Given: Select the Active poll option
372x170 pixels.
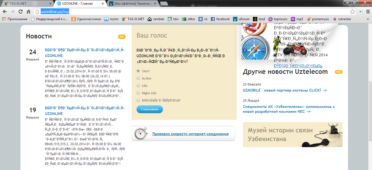Looking at the screenshot, I should click(x=138, y=78).
